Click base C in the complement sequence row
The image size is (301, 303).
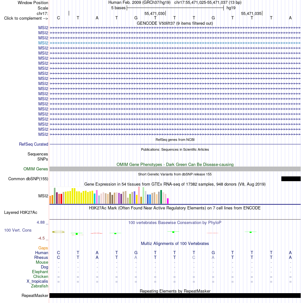[59, 18]
